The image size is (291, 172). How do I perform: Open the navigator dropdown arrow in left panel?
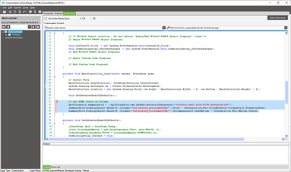click(x=30, y=27)
